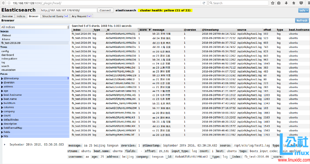Select the visualization type in sidebar
This screenshot has width=310, height=164.
pos(8,70)
